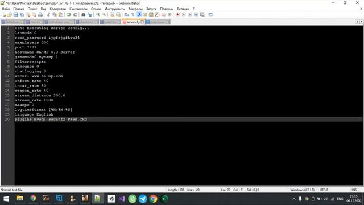Open the Плагины menu
Image resolution: width=364 pixels, height=205 pixels.
tap(167, 9)
